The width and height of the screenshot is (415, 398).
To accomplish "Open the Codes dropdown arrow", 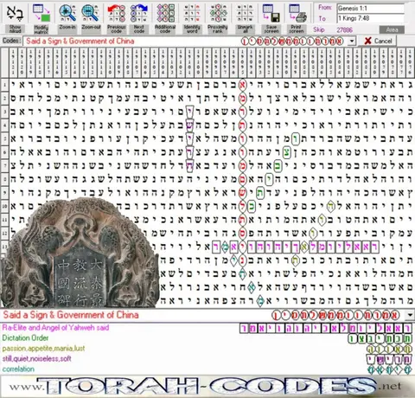I will pos(352,42).
